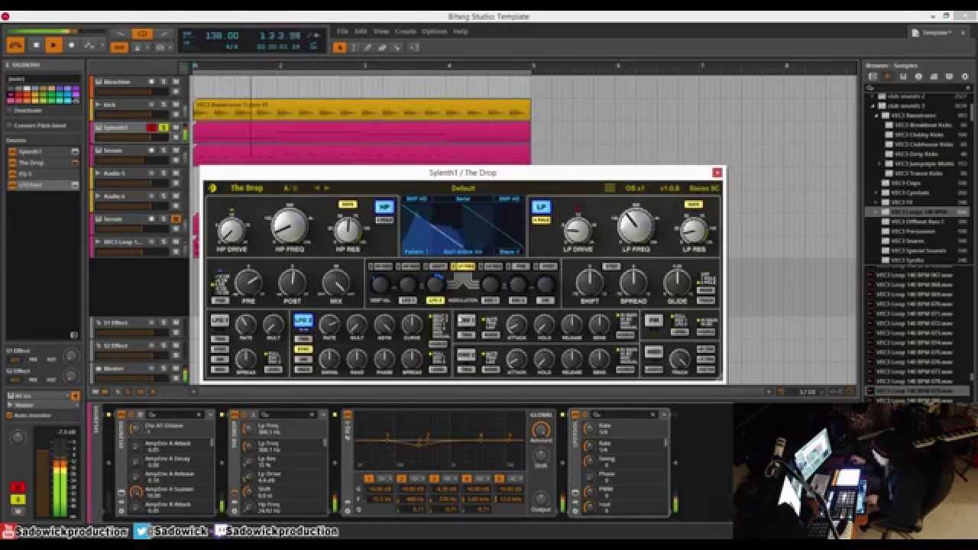
Task: Toggle the automation write button in transport
Action: [x=89, y=46]
